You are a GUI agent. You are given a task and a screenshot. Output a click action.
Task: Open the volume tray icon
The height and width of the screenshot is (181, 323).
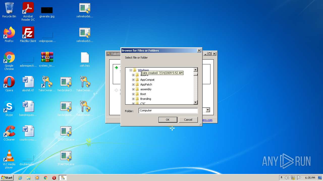pyautogui.click(x=287, y=178)
